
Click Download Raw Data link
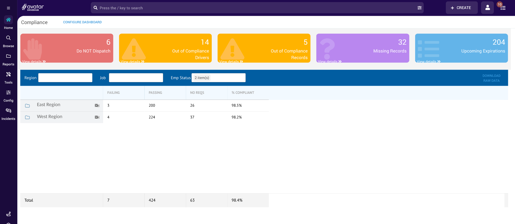[x=491, y=78]
